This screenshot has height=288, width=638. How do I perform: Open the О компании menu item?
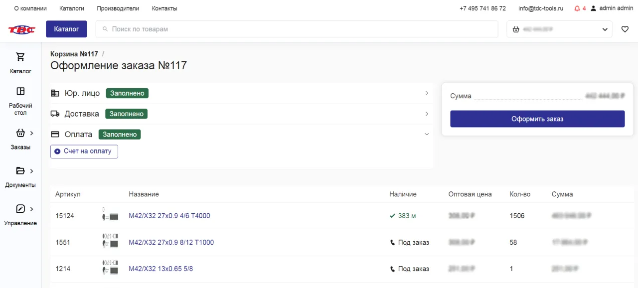(30, 8)
